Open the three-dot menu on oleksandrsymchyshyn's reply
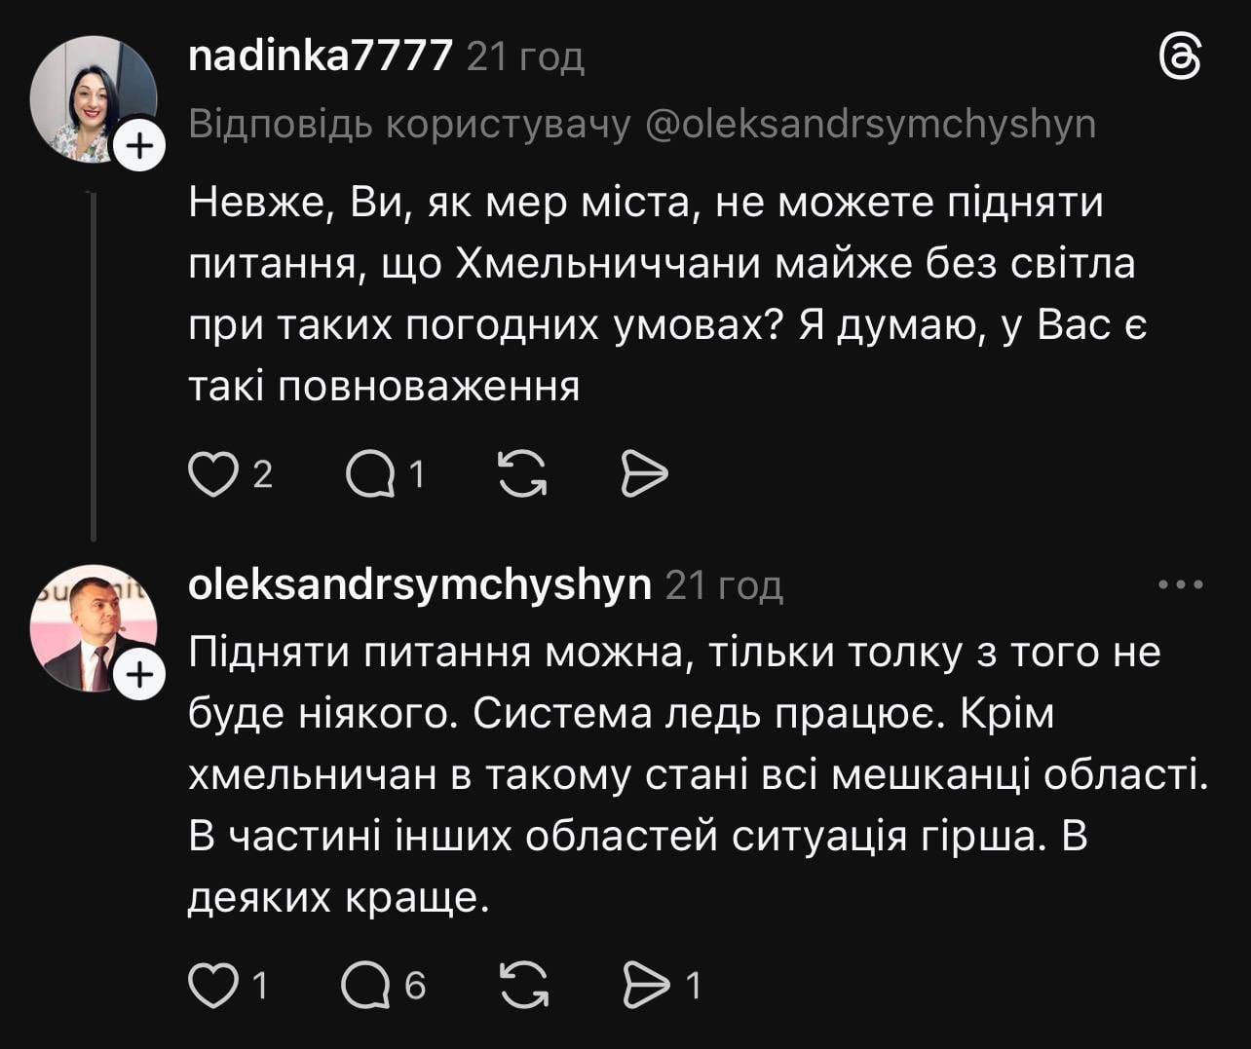Image resolution: width=1251 pixels, height=1049 pixels. click(1180, 583)
